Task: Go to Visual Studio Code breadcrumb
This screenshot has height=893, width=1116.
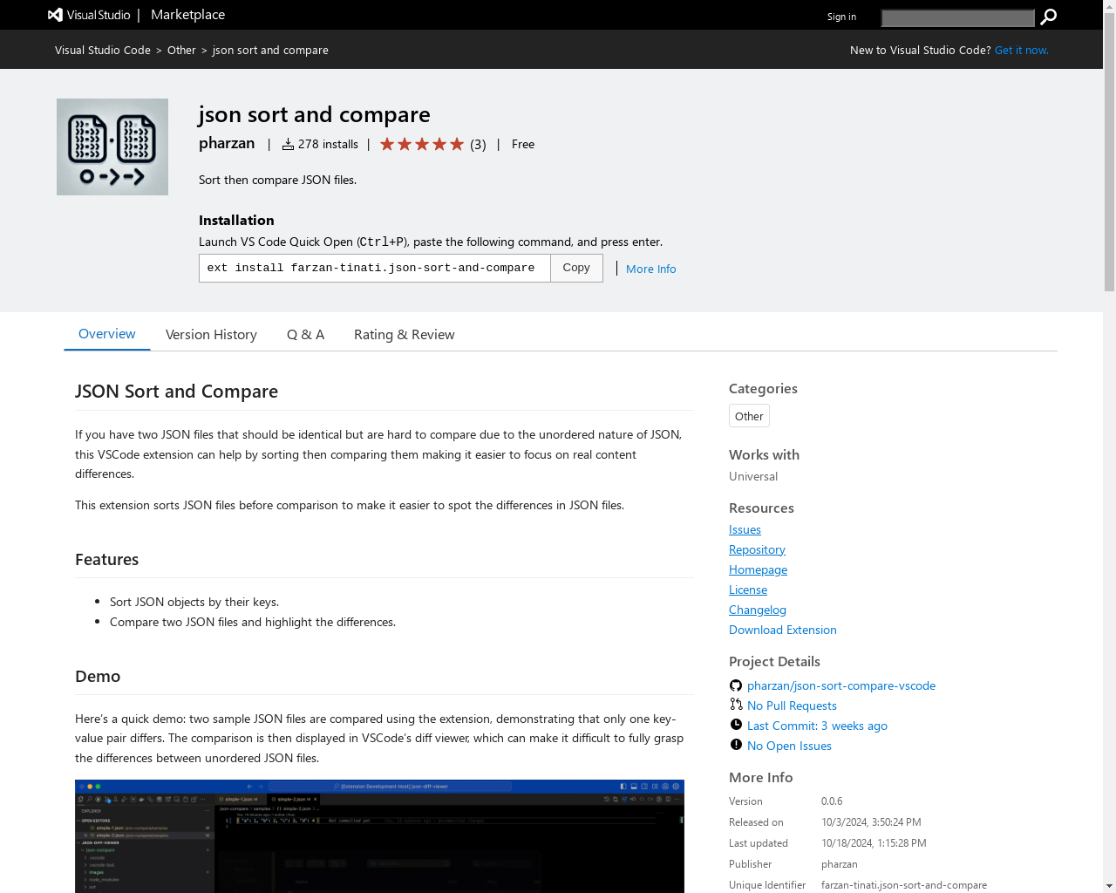Action: click(103, 50)
